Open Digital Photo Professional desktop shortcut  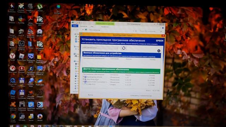pos(22,106)
